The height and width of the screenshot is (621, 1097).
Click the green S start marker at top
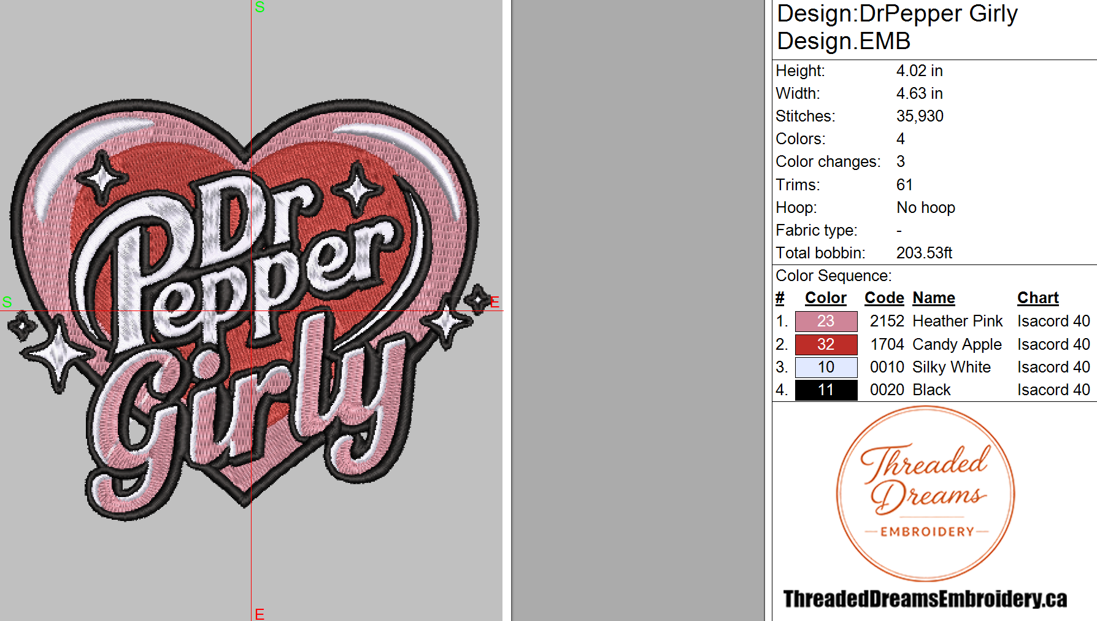[x=260, y=7]
